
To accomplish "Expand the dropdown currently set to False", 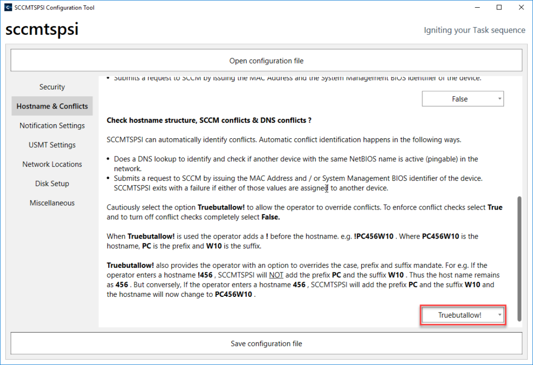I will [462, 99].
